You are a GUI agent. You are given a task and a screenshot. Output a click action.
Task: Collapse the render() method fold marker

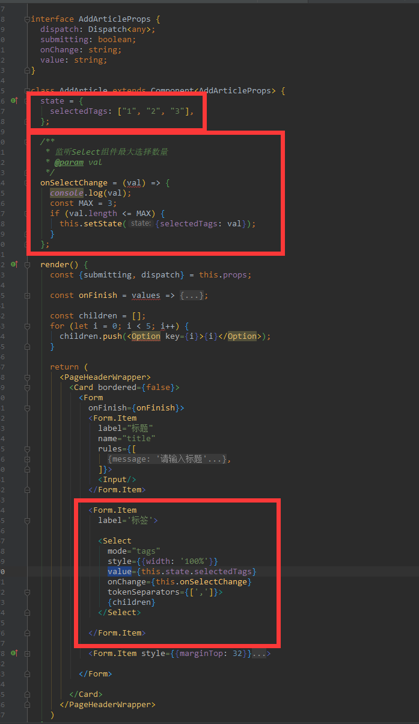coord(28,264)
